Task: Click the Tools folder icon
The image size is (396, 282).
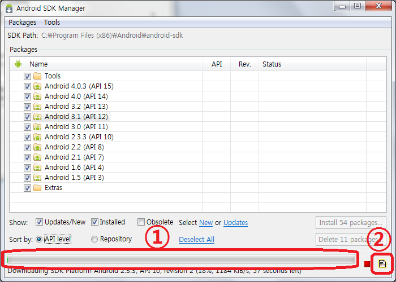Action: [x=37, y=76]
